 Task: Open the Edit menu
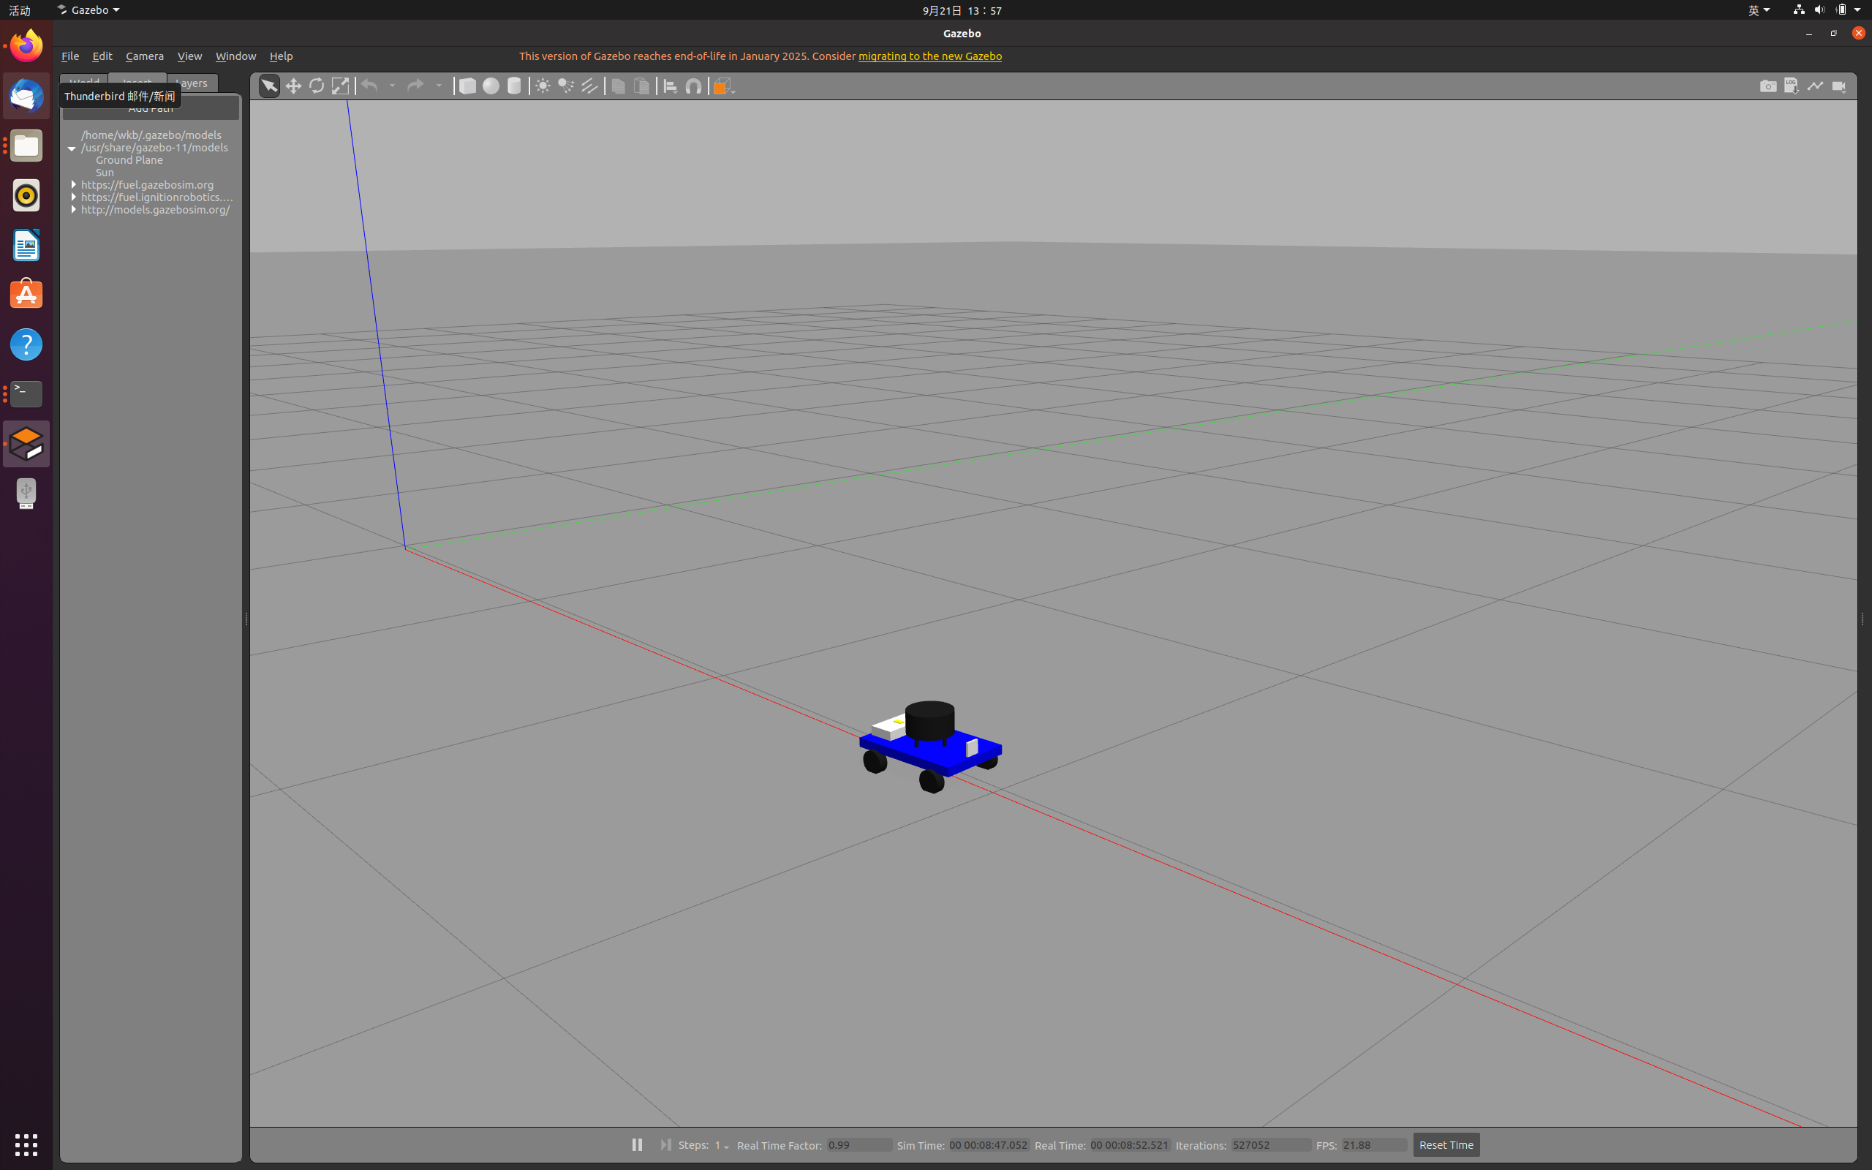(102, 56)
